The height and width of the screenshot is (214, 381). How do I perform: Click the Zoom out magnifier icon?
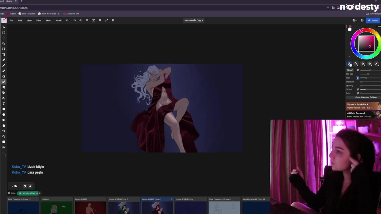(x=87, y=21)
